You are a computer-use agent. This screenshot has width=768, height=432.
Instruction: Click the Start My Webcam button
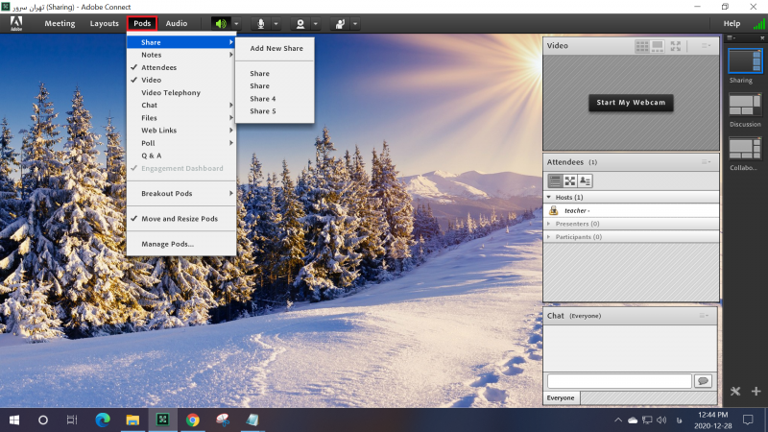click(631, 103)
